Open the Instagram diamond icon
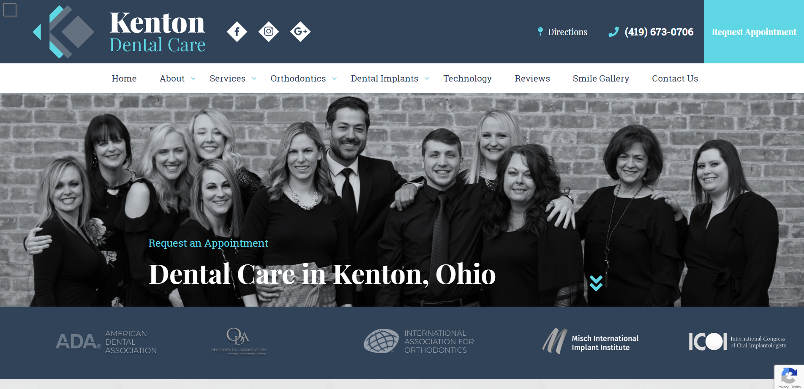Image resolution: width=804 pixels, height=389 pixels. coord(269,32)
